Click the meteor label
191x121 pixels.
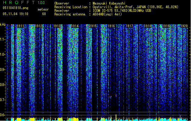coord(43,9)
